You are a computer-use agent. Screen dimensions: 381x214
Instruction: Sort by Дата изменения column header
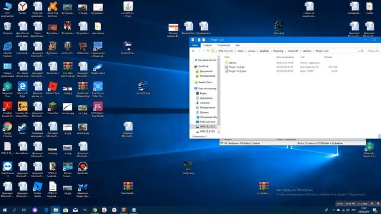(x=285, y=57)
